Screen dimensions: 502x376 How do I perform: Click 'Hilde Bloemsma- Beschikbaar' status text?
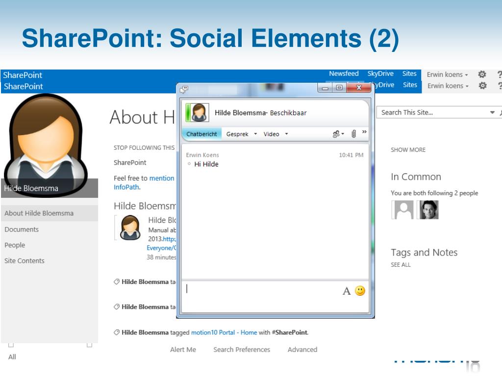[x=261, y=113]
